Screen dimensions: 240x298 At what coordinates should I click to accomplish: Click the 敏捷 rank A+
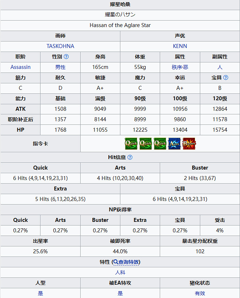pyautogui.click(x=100, y=88)
